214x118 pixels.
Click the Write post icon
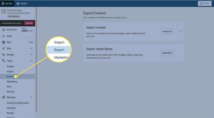click(x=202, y=3)
